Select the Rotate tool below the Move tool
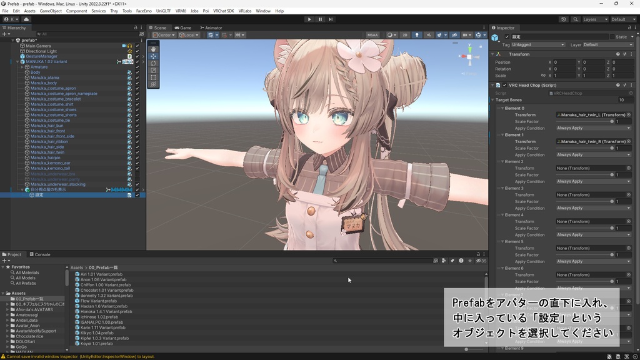640x360 pixels. (x=152, y=61)
